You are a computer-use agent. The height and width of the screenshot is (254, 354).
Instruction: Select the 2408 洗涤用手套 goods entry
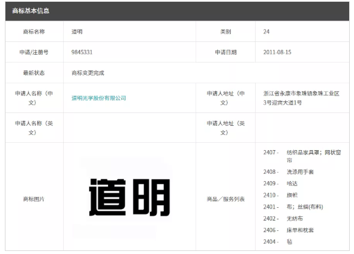tap(288, 172)
